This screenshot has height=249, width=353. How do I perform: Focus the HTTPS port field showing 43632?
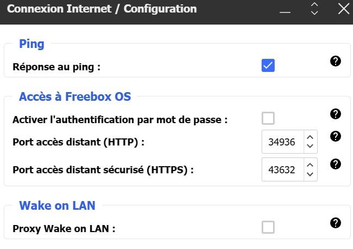[x=282, y=169]
